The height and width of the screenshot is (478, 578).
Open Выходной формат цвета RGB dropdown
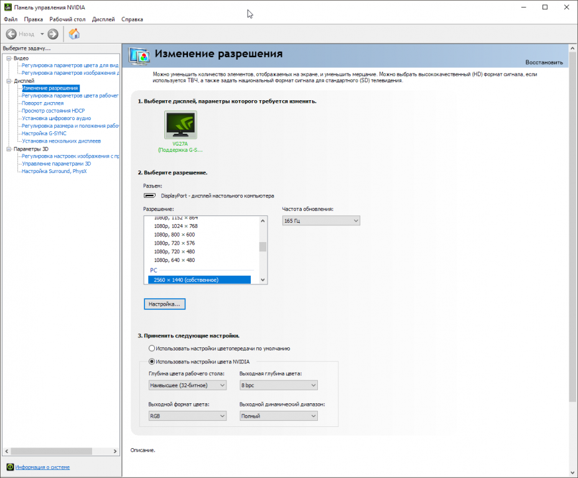[x=187, y=416]
